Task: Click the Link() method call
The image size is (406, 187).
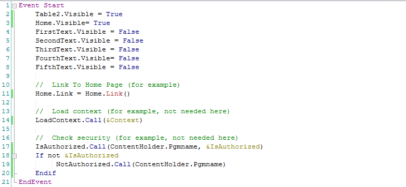Action: pyautogui.click(x=118, y=94)
